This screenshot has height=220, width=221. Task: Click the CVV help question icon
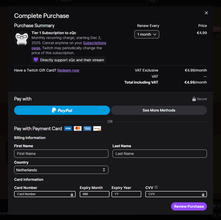coord(156,187)
